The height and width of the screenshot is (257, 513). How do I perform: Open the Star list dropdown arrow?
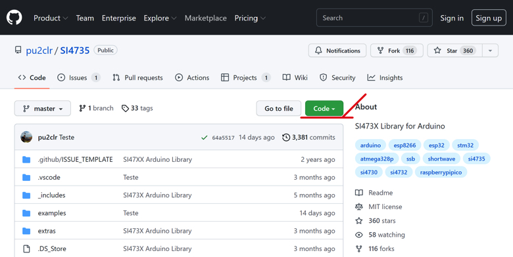490,50
